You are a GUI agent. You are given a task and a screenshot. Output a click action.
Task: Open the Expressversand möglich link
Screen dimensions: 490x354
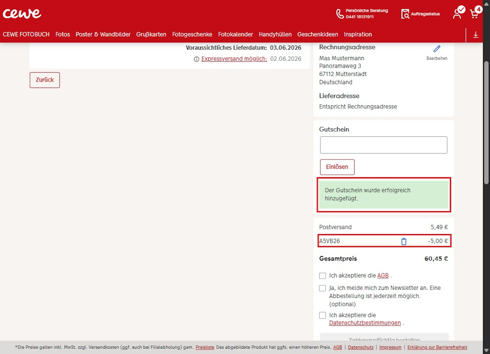pyautogui.click(x=234, y=59)
